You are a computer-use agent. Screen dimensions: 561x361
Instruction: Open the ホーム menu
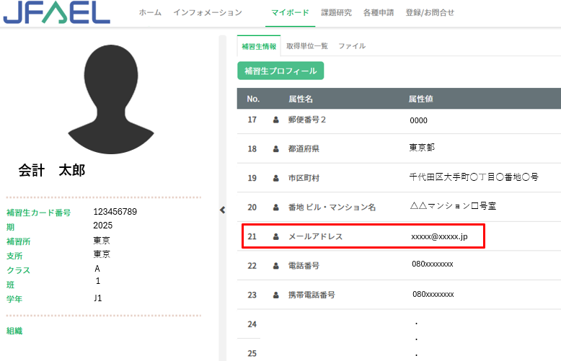click(150, 13)
